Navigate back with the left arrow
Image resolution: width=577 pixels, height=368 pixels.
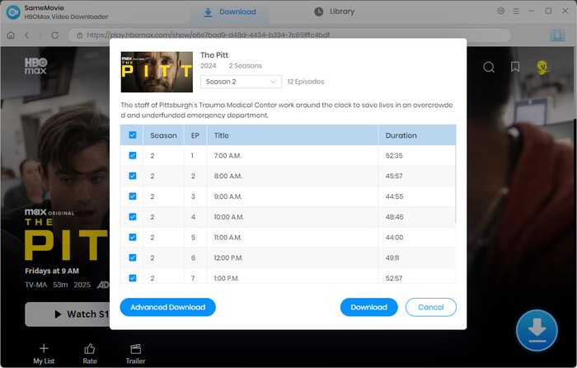26,35
